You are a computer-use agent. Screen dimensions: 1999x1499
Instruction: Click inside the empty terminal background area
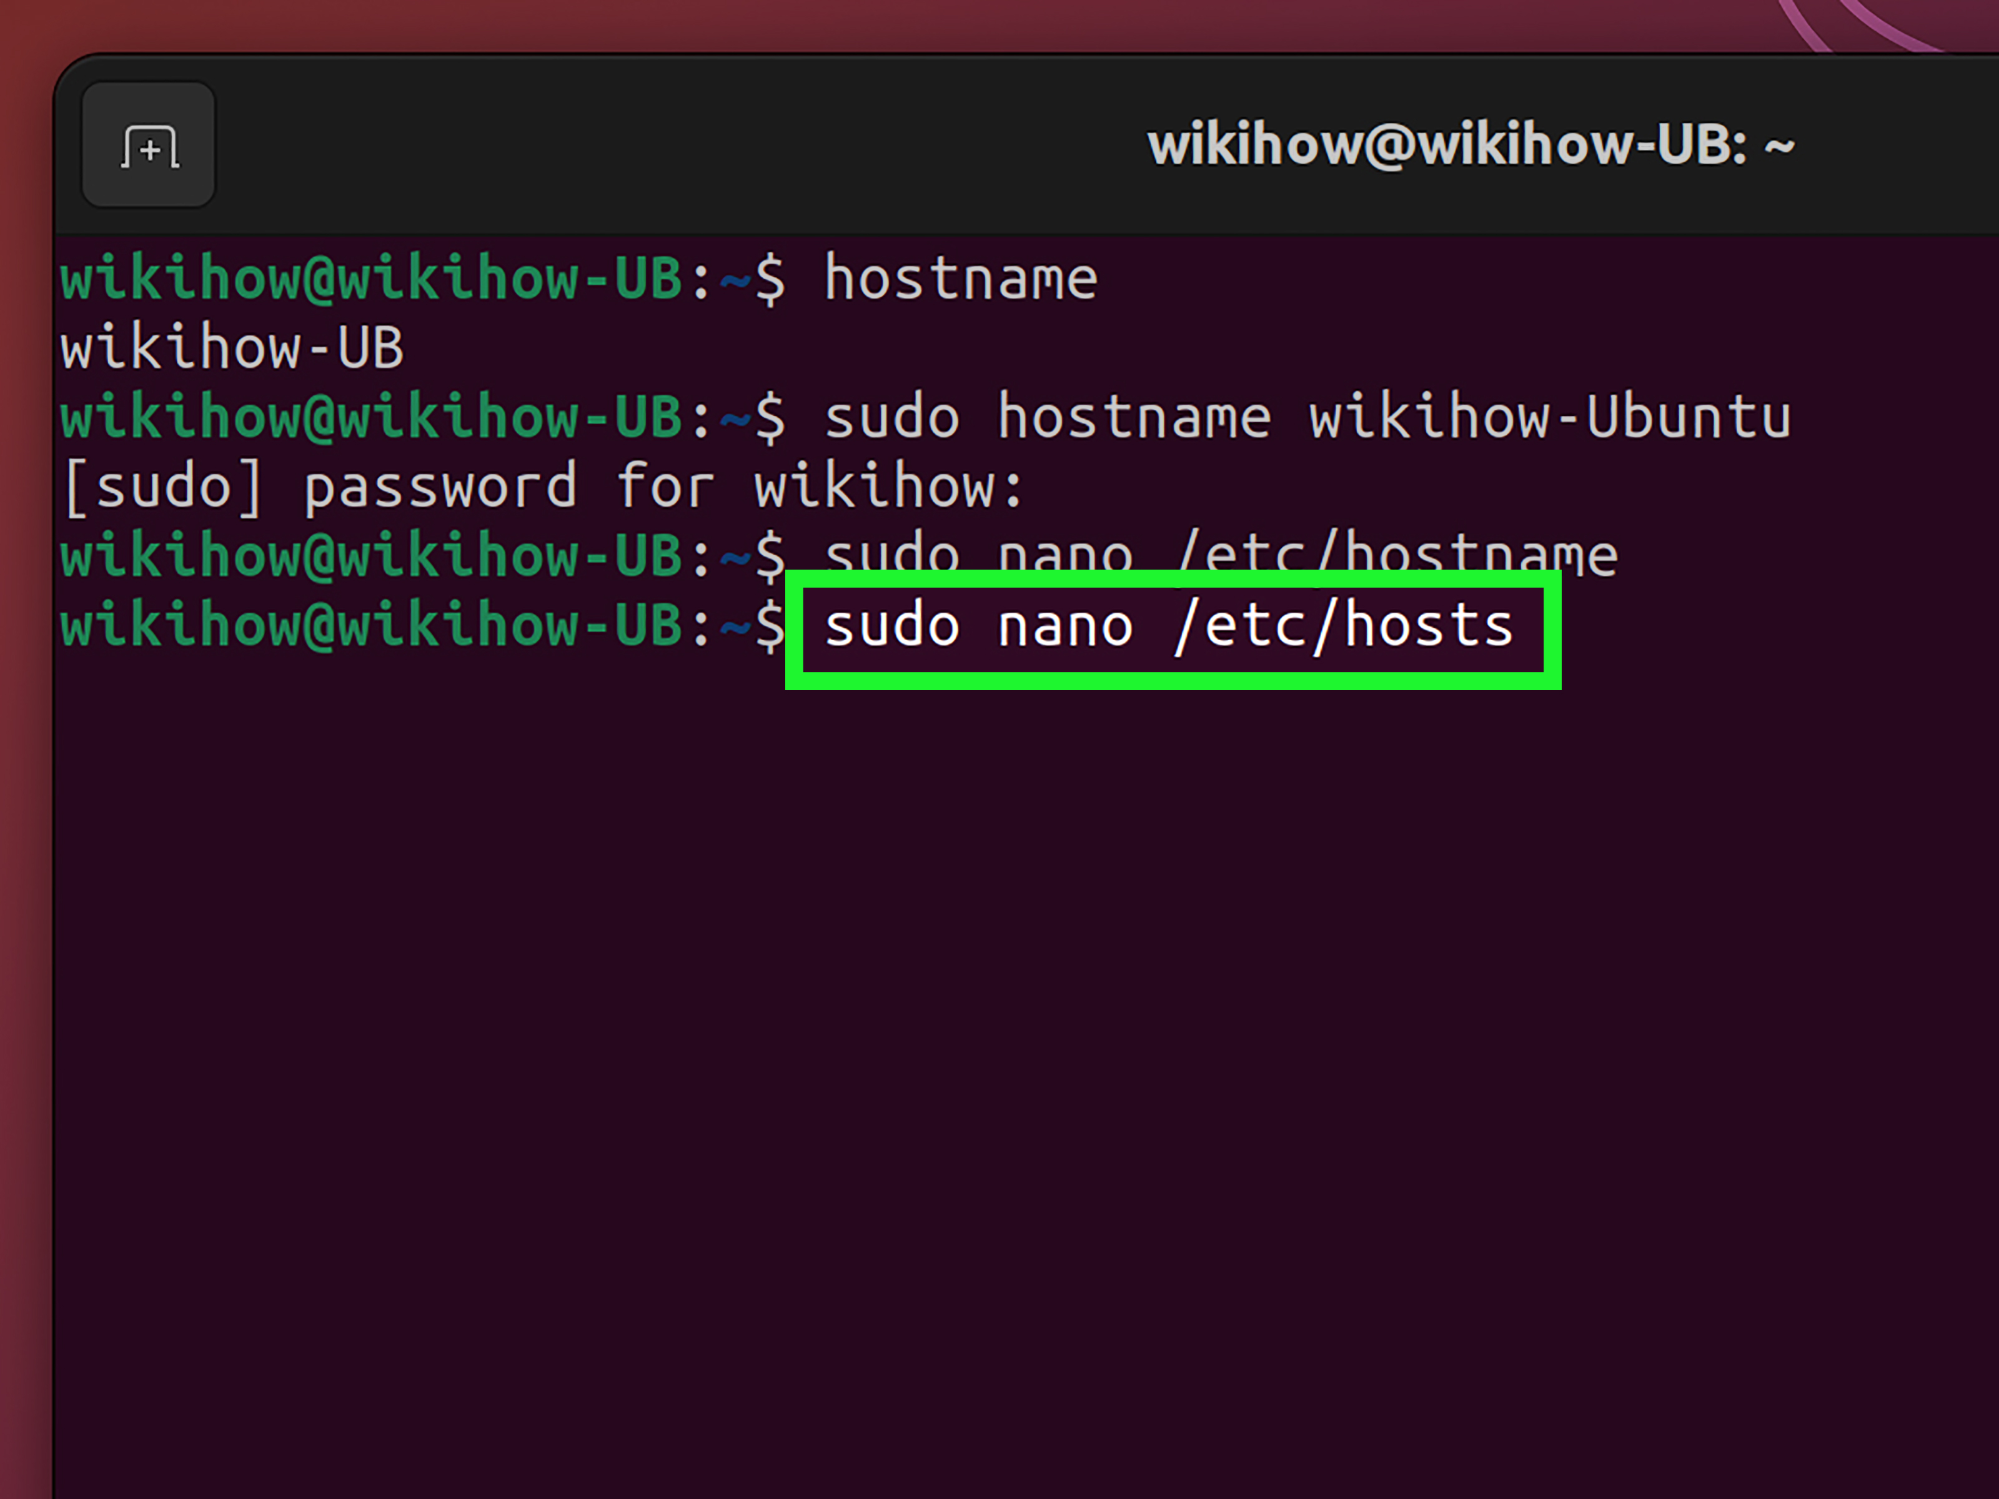click(x=994, y=1039)
